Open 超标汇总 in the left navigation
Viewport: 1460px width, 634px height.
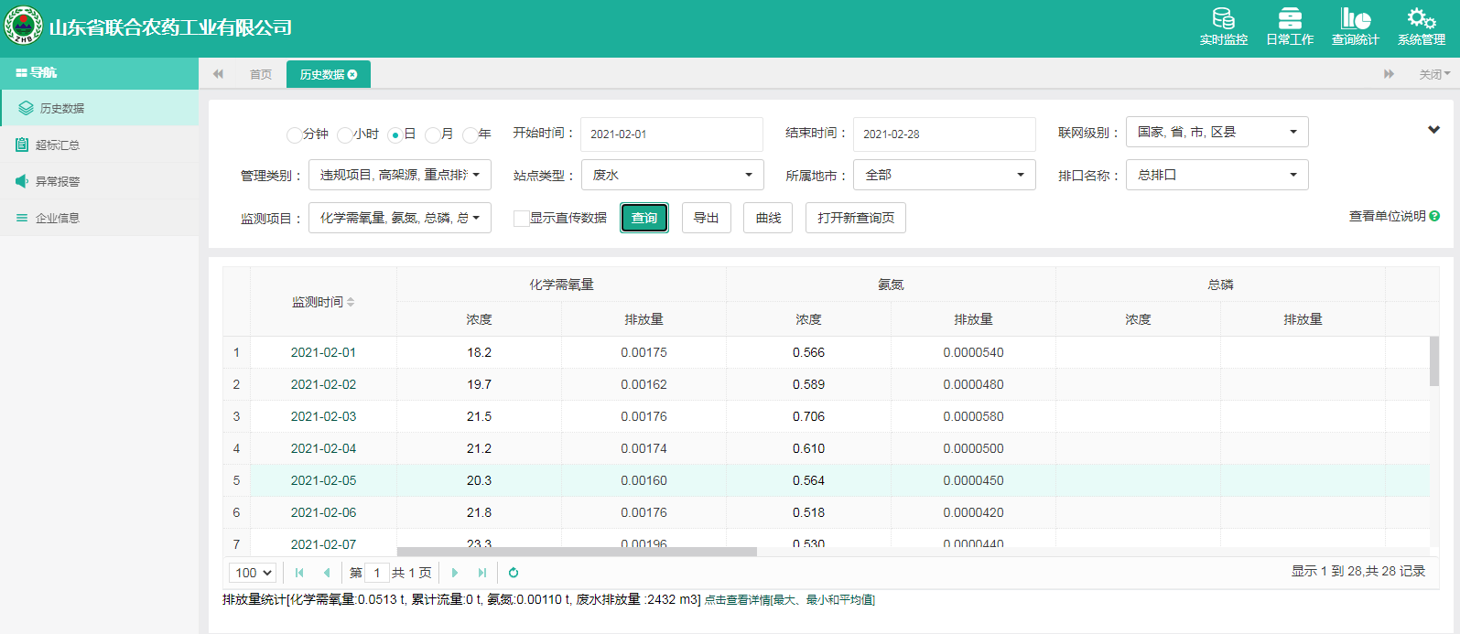click(x=58, y=145)
